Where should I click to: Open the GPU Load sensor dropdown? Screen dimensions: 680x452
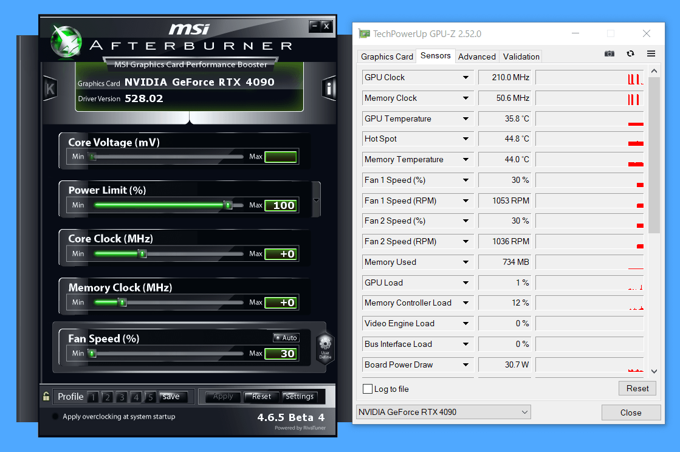[x=465, y=282]
